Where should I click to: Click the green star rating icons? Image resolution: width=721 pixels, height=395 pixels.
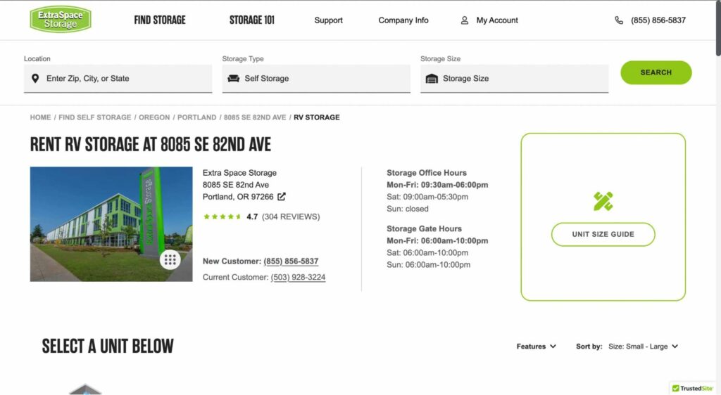click(222, 216)
